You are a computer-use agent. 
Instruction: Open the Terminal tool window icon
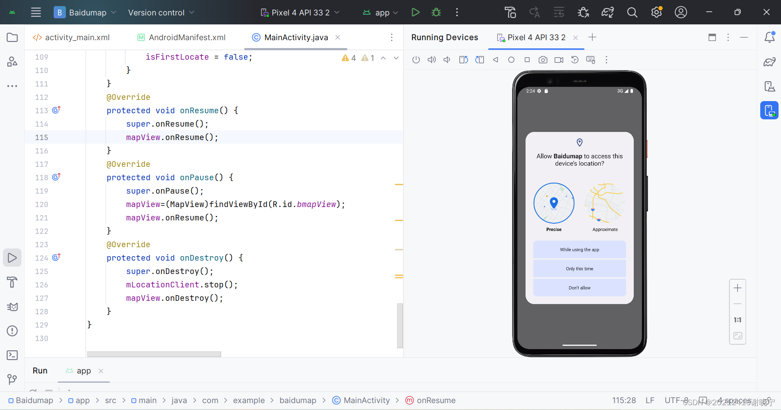coord(12,355)
